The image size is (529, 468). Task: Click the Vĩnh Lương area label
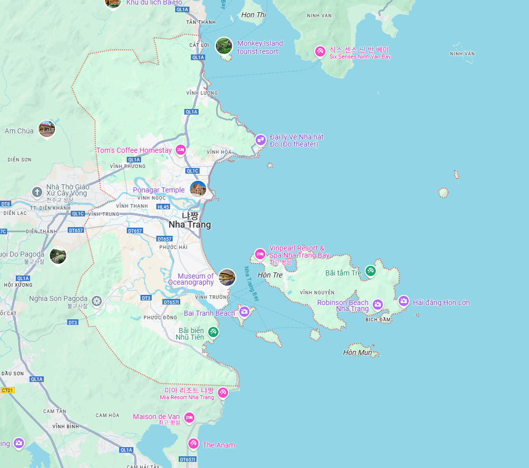[202, 93]
